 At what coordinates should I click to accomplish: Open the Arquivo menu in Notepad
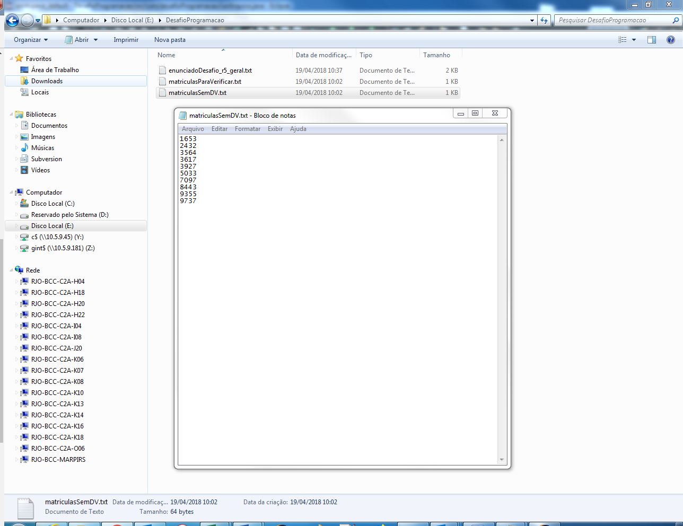pos(192,128)
